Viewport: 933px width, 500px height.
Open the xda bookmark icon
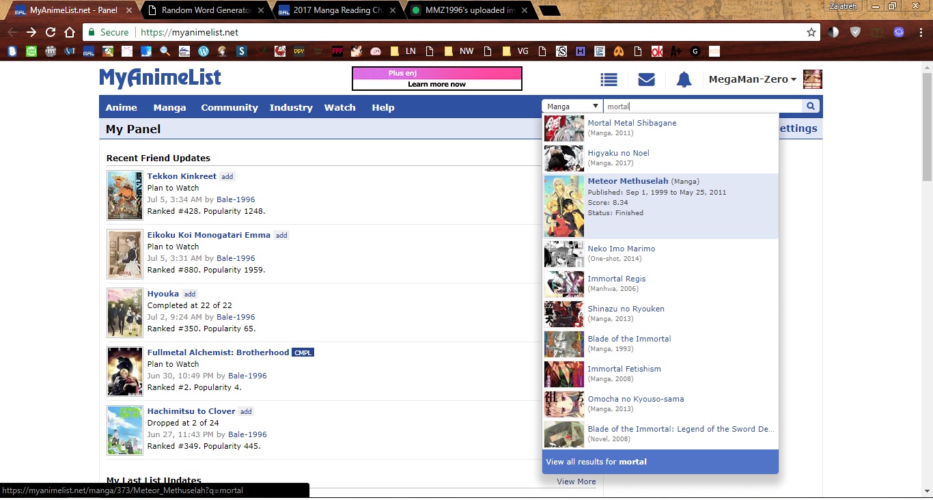click(x=714, y=51)
